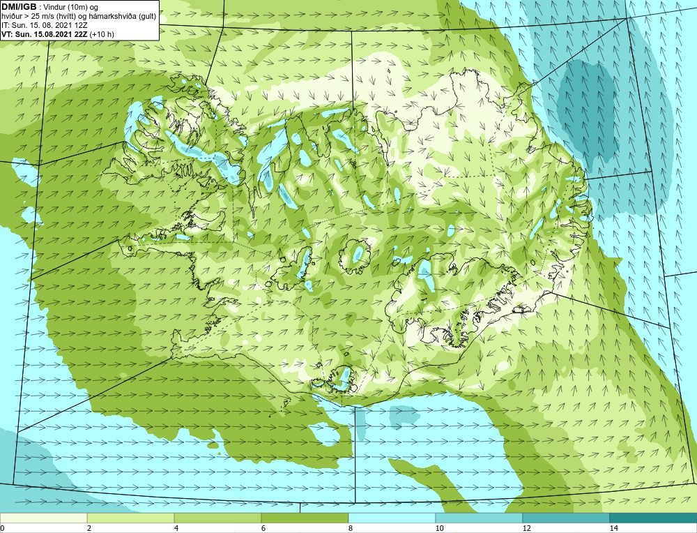Click the 0–2 m/s pale cream legend swatch
The width and height of the screenshot is (697, 533).
tap(43, 518)
